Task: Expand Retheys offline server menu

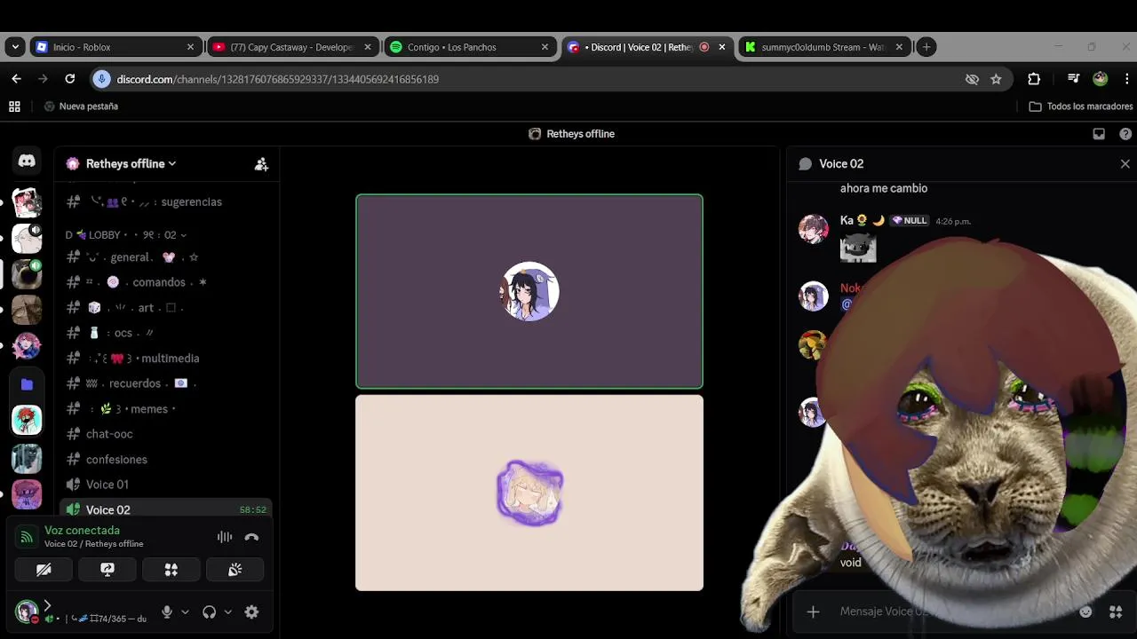Action: [131, 164]
